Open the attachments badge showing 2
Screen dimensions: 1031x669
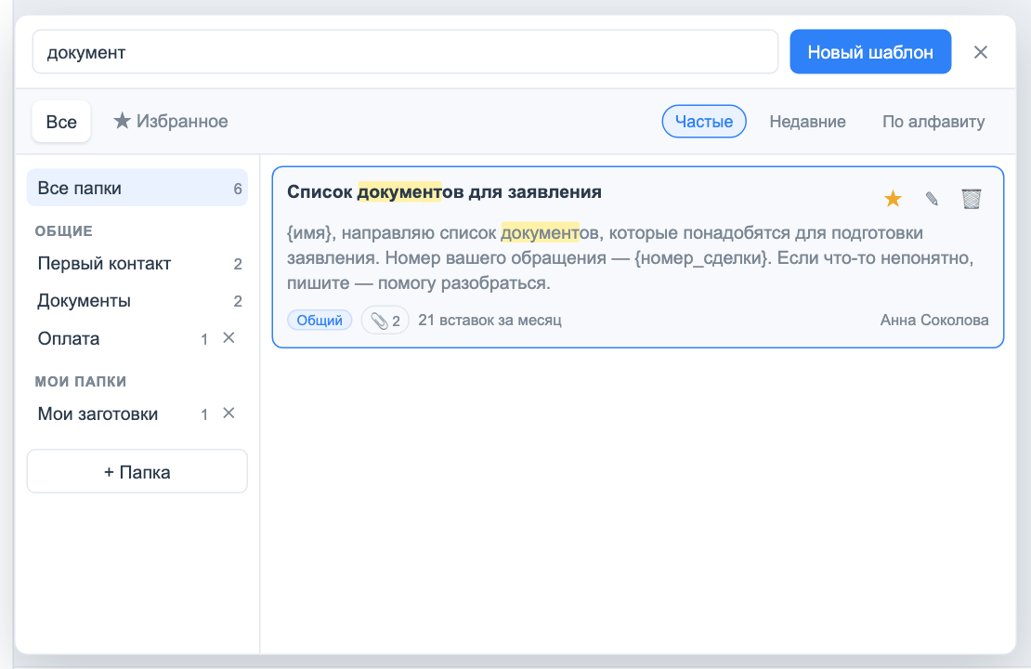(x=385, y=321)
